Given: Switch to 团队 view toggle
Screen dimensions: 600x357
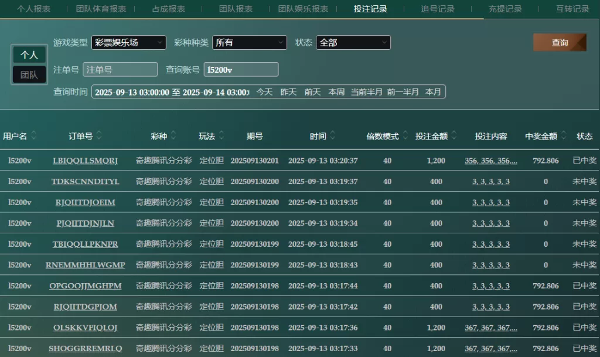Looking at the screenshot, I should [29, 75].
